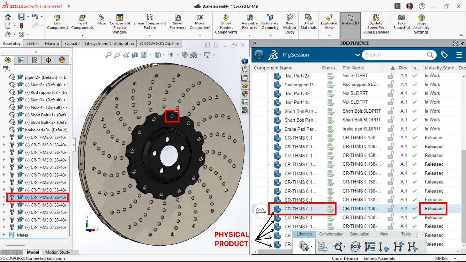The width and height of the screenshot is (466, 262).
Task: Select the Collaboration tab in the action bar
Action: pyautogui.click(x=331, y=234)
